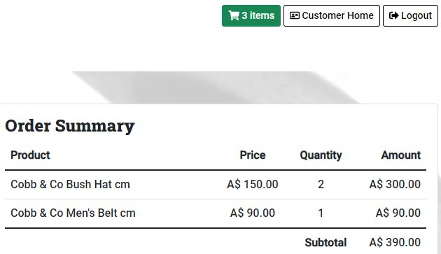This screenshot has height=254, width=441.
Task: Click the shopping cart icon
Action: click(234, 15)
